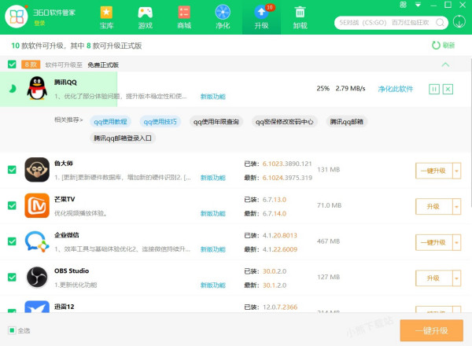Click the 迅雷12 app icon
This screenshot has width=472, height=346.
pos(37,307)
